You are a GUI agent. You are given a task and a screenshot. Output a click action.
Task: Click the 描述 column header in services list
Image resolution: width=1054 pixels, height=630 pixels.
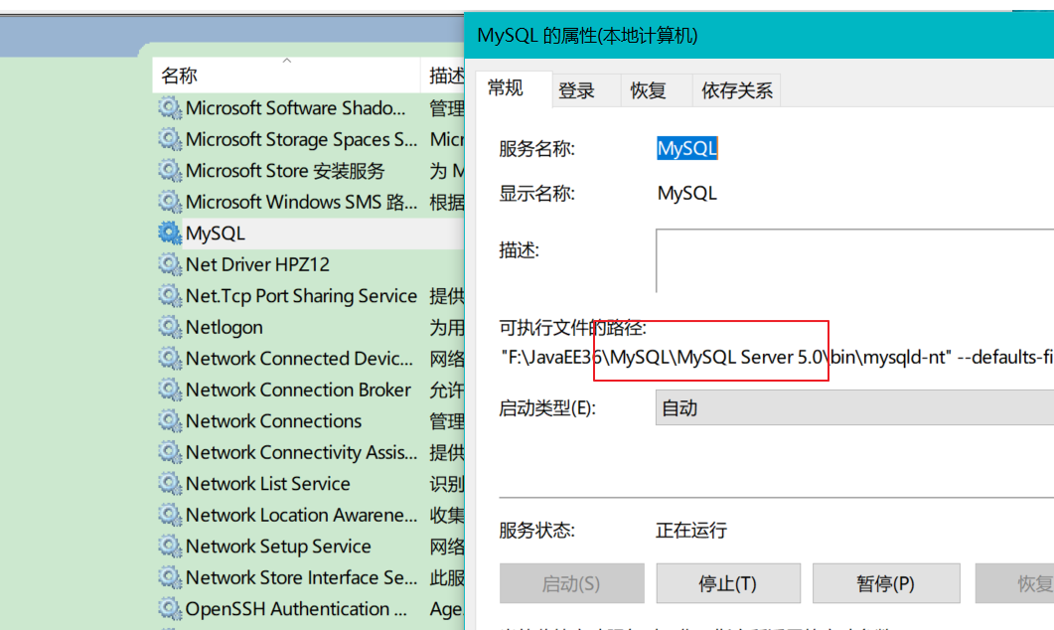[x=444, y=76]
